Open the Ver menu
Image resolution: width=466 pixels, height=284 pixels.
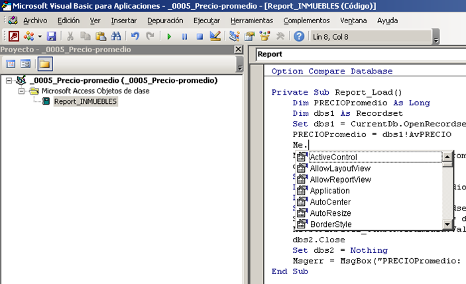[x=95, y=21]
